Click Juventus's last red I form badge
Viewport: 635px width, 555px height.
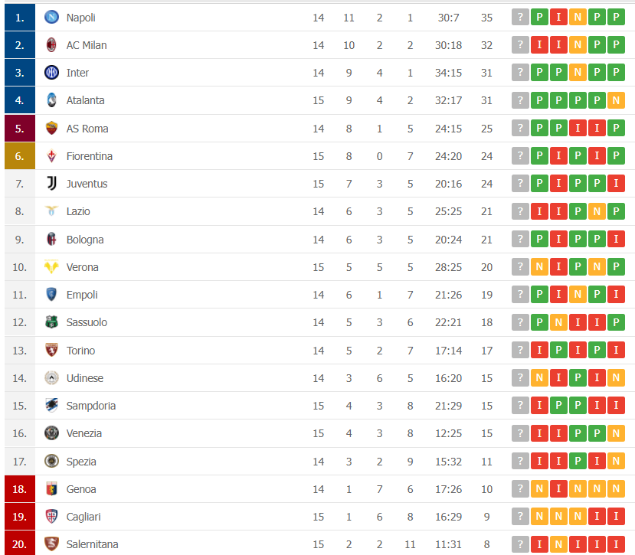(x=616, y=184)
